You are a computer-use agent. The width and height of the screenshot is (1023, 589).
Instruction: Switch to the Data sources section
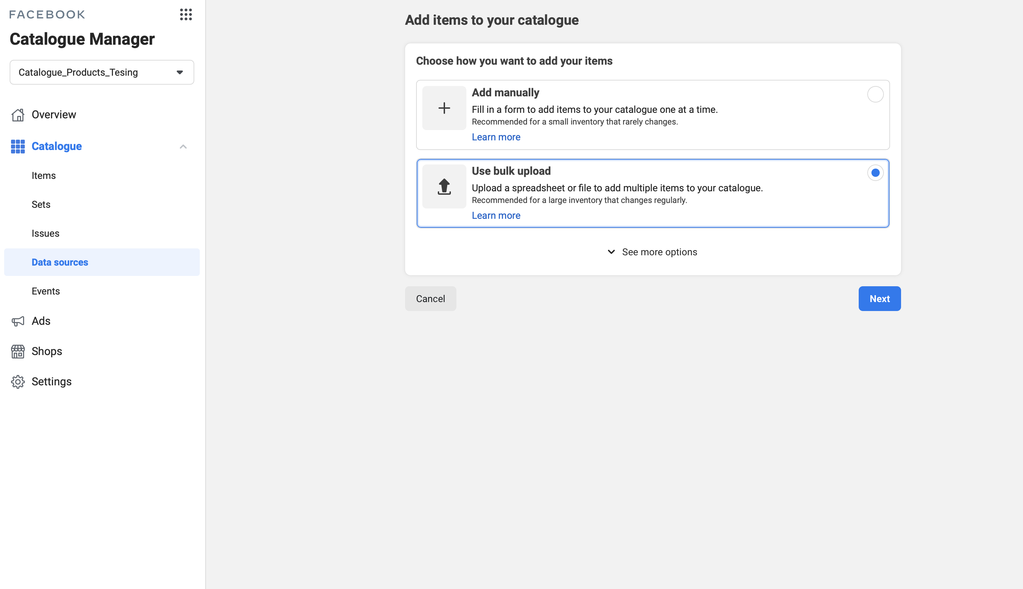pyautogui.click(x=60, y=262)
